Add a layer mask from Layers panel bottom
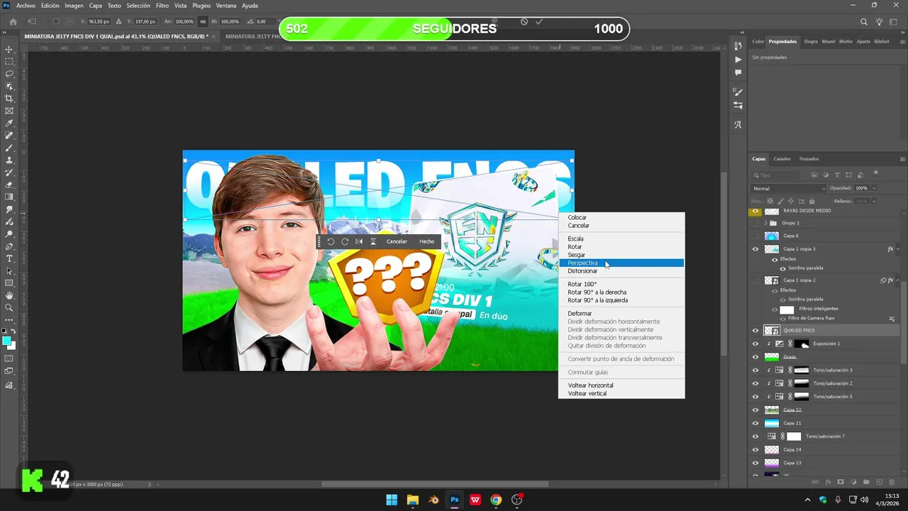This screenshot has height=511, width=908. [841, 482]
